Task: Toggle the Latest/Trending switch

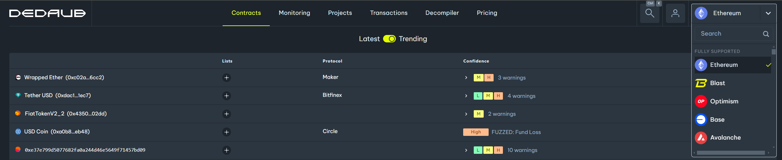Action: coord(389,39)
